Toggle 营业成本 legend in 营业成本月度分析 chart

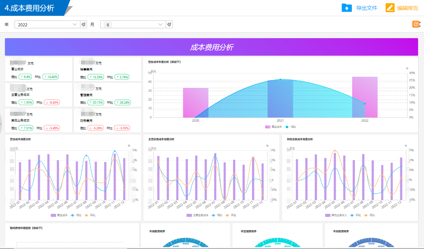point(59,215)
